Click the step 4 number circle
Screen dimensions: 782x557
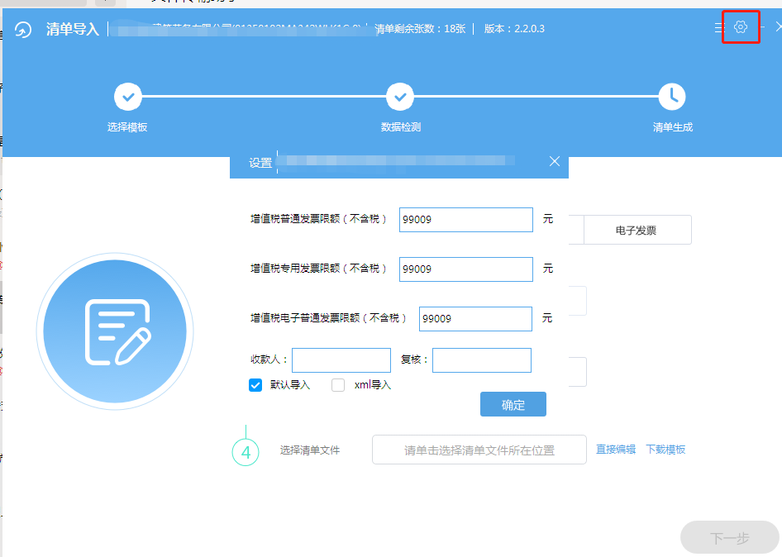point(246,452)
